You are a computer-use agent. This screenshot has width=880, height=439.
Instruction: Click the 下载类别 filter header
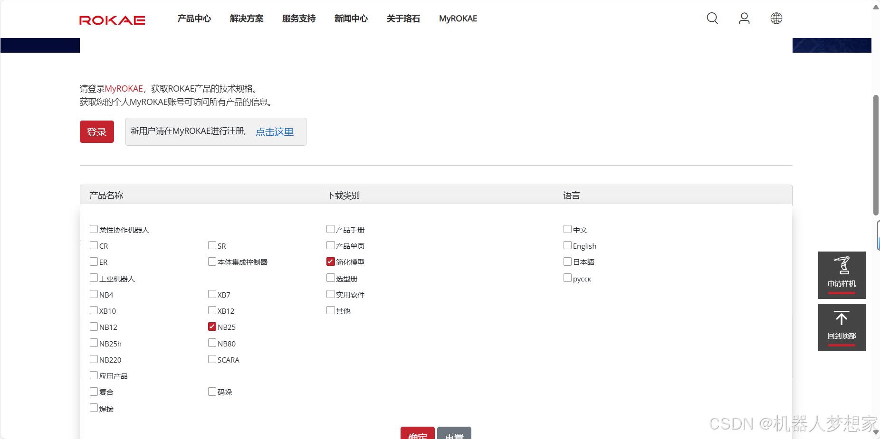(x=343, y=196)
